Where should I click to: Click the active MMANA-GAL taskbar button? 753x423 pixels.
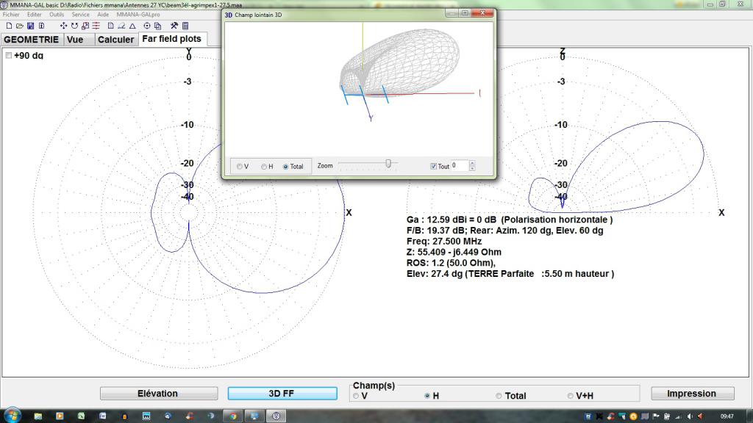pyautogui.click(x=276, y=416)
